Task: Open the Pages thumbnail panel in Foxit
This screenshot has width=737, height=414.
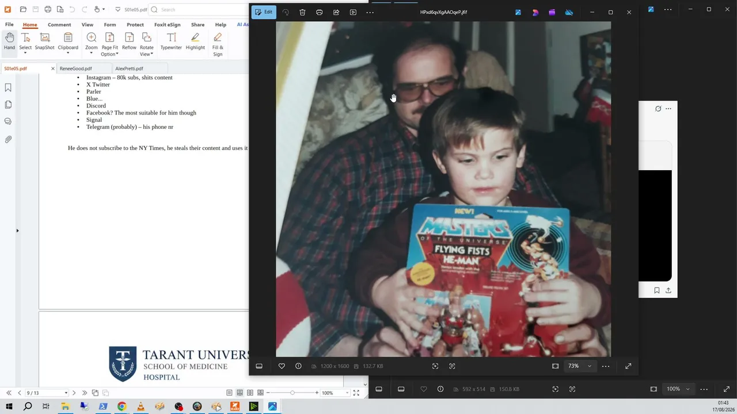Action: pos(8,105)
